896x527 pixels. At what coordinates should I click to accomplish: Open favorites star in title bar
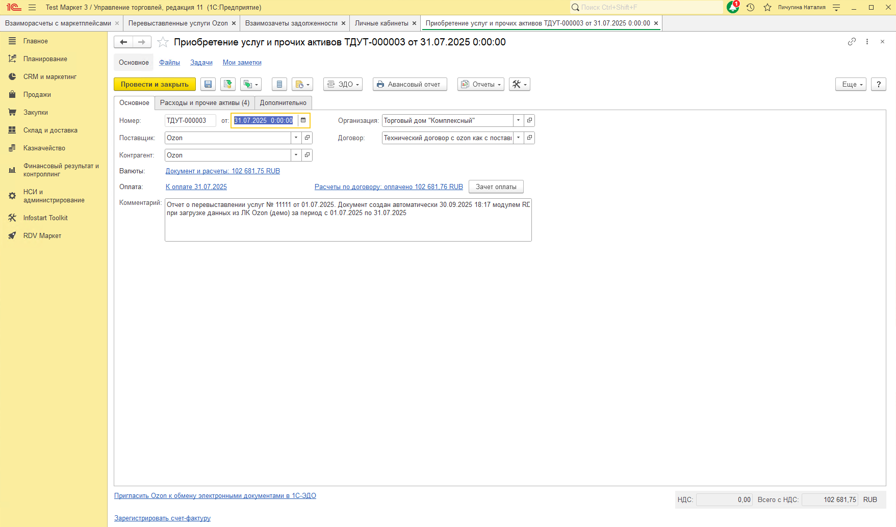pyautogui.click(x=767, y=7)
